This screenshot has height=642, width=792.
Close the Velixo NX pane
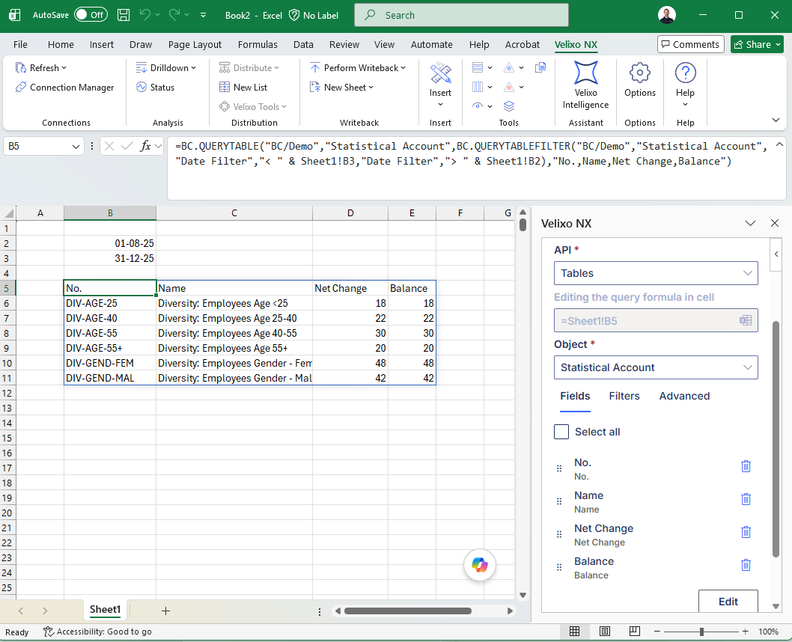tap(775, 223)
